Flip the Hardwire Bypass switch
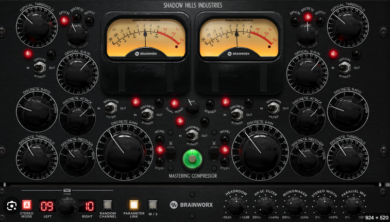The height and width of the screenshot is (222, 390). pos(192,136)
